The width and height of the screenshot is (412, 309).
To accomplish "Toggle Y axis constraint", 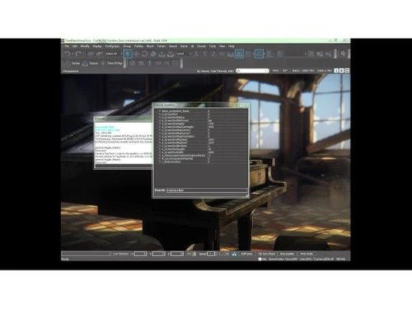I will point(204,54).
